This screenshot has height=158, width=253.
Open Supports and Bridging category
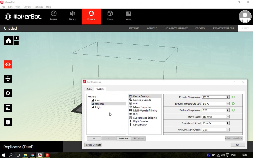(x=145, y=118)
